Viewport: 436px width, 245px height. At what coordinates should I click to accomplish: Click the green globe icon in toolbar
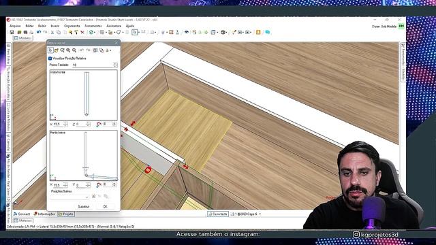(91, 32)
